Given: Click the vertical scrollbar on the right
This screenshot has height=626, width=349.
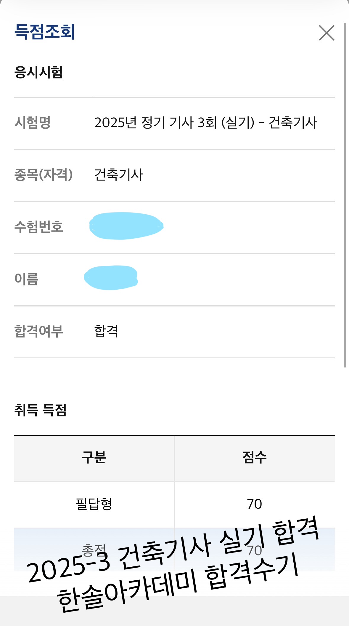Looking at the screenshot, I should 345,195.
